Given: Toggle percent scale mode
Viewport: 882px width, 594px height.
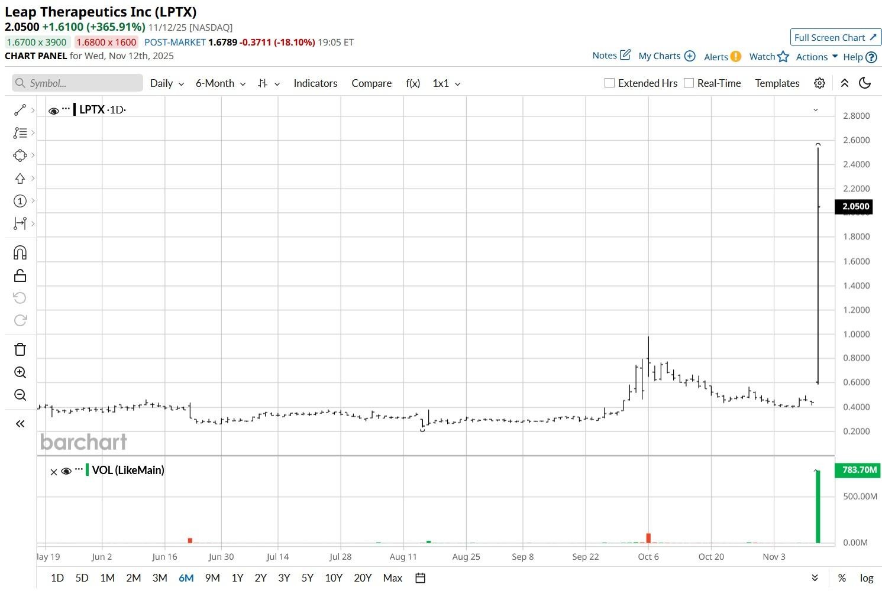Looking at the screenshot, I should pyautogui.click(x=842, y=578).
